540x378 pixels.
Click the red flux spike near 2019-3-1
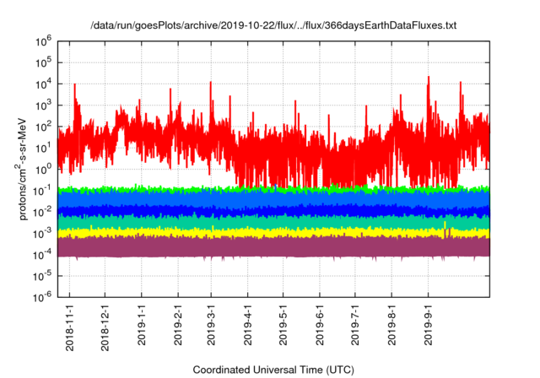[x=211, y=100]
